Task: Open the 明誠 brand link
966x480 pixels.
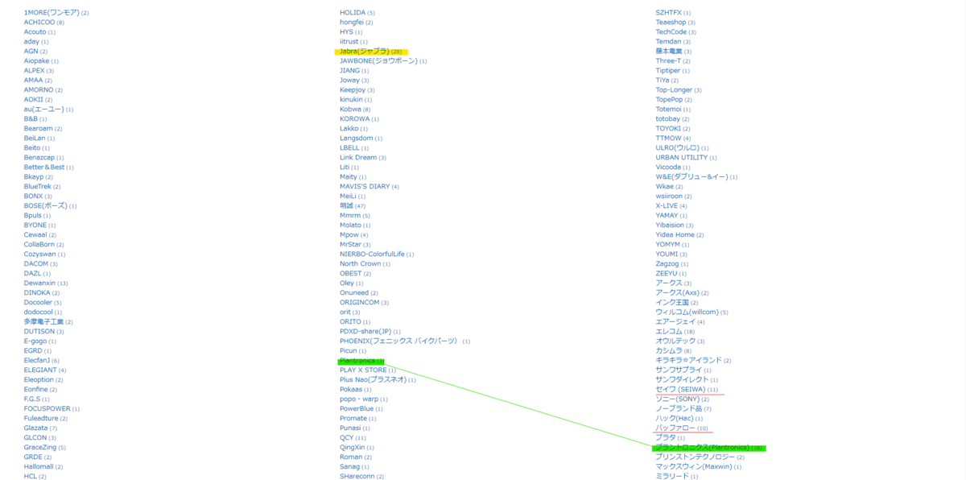Action: coord(347,206)
